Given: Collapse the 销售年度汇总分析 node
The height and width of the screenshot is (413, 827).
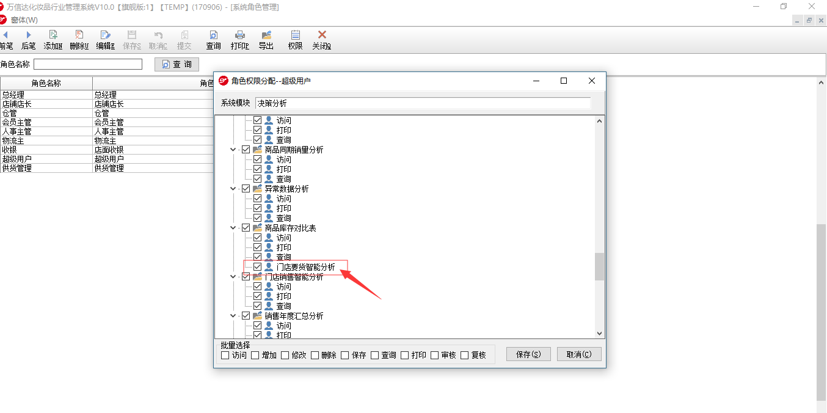Looking at the screenshot, I should (233, 316).
